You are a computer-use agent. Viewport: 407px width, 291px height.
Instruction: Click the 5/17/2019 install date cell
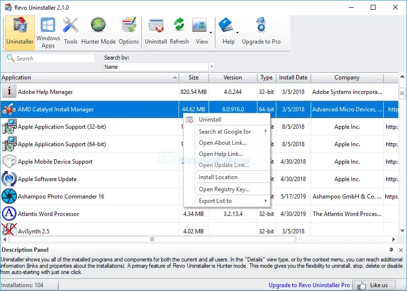point(293,197)
